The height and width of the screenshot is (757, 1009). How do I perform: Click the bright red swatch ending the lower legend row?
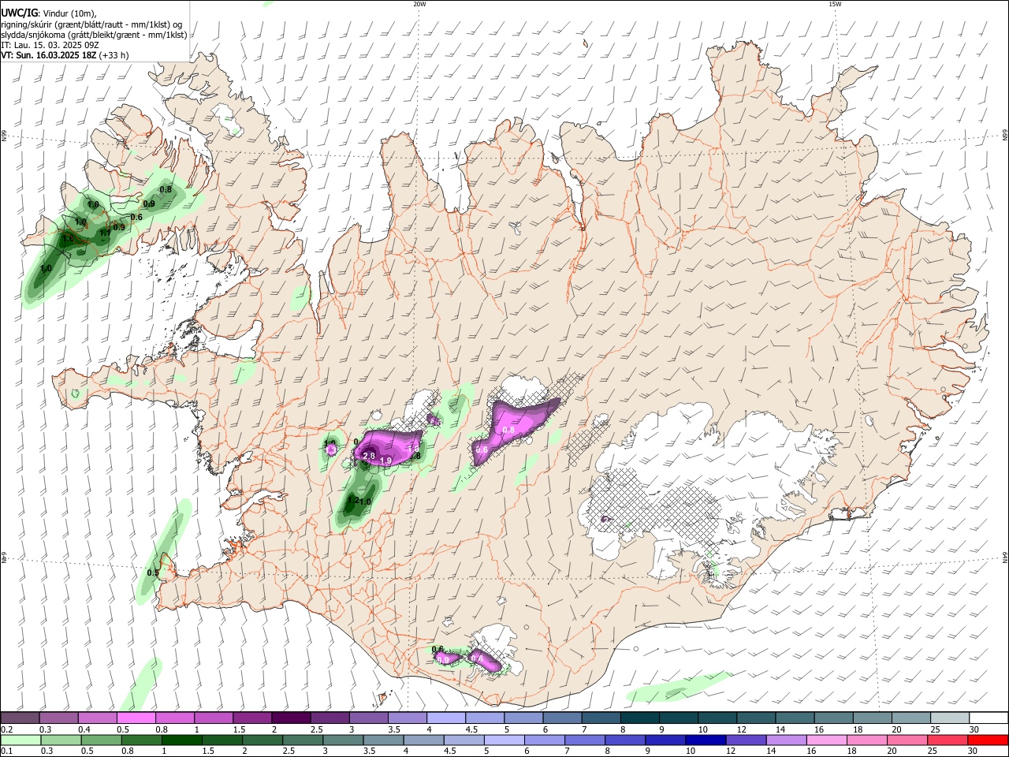pos(989,740)
